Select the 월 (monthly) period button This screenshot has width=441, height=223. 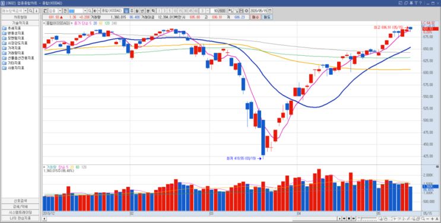(x=137, y=11)
